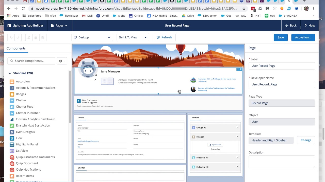Select the List View component icon
The height and width of the screenshot is (182, 325).
click(x=12, y=151)
